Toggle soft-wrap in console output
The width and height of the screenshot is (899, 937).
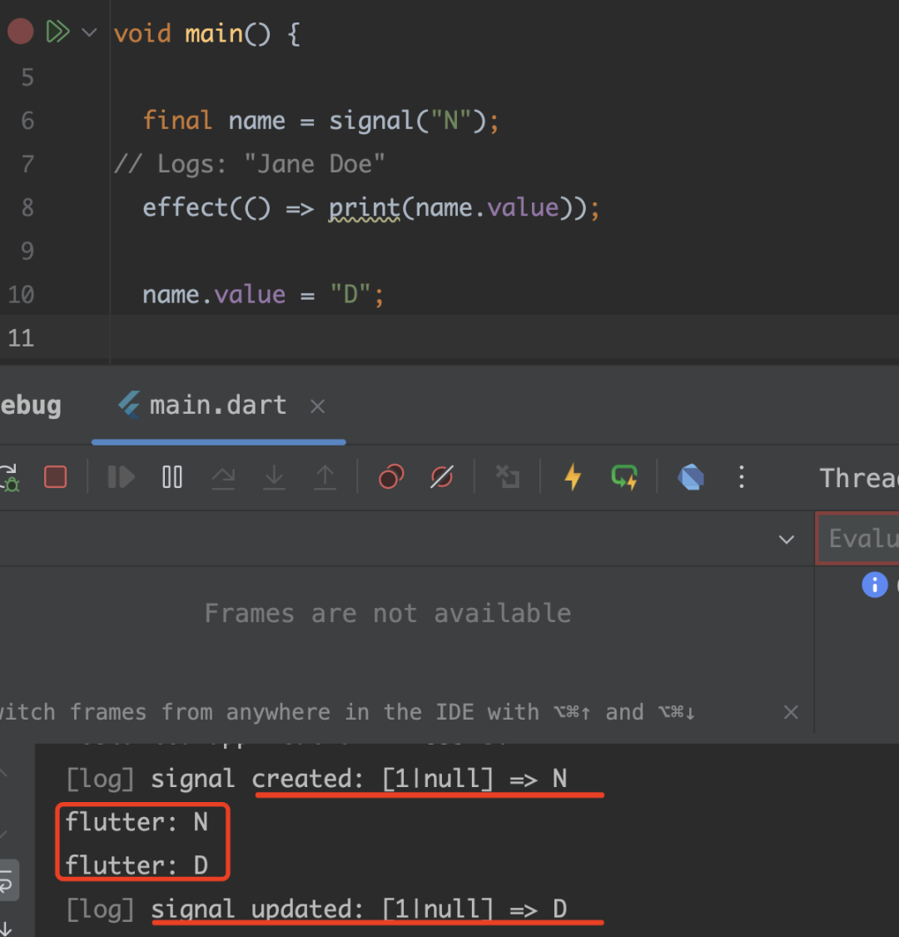7,881
